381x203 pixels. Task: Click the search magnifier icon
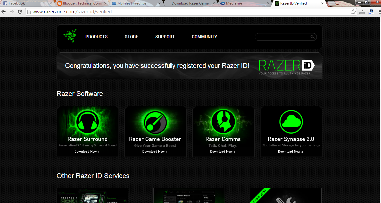tap(312, 37)
